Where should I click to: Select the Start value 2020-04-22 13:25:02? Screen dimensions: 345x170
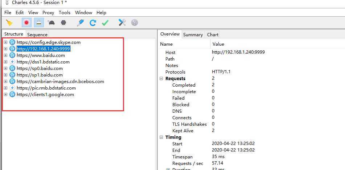233,144
